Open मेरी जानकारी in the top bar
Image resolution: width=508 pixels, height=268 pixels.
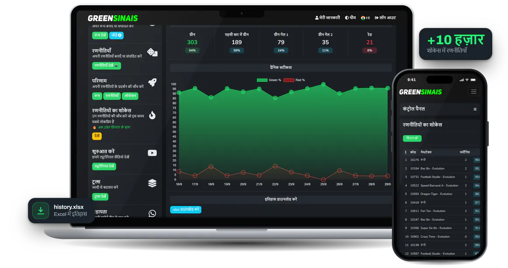pyautogui.click(x=328, y=18)
